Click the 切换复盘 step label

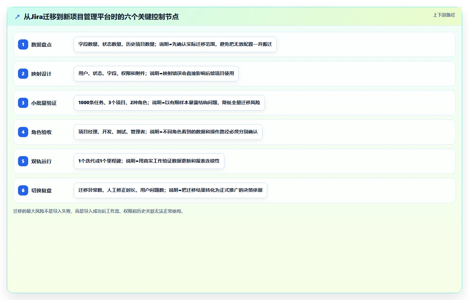(41, 190)
